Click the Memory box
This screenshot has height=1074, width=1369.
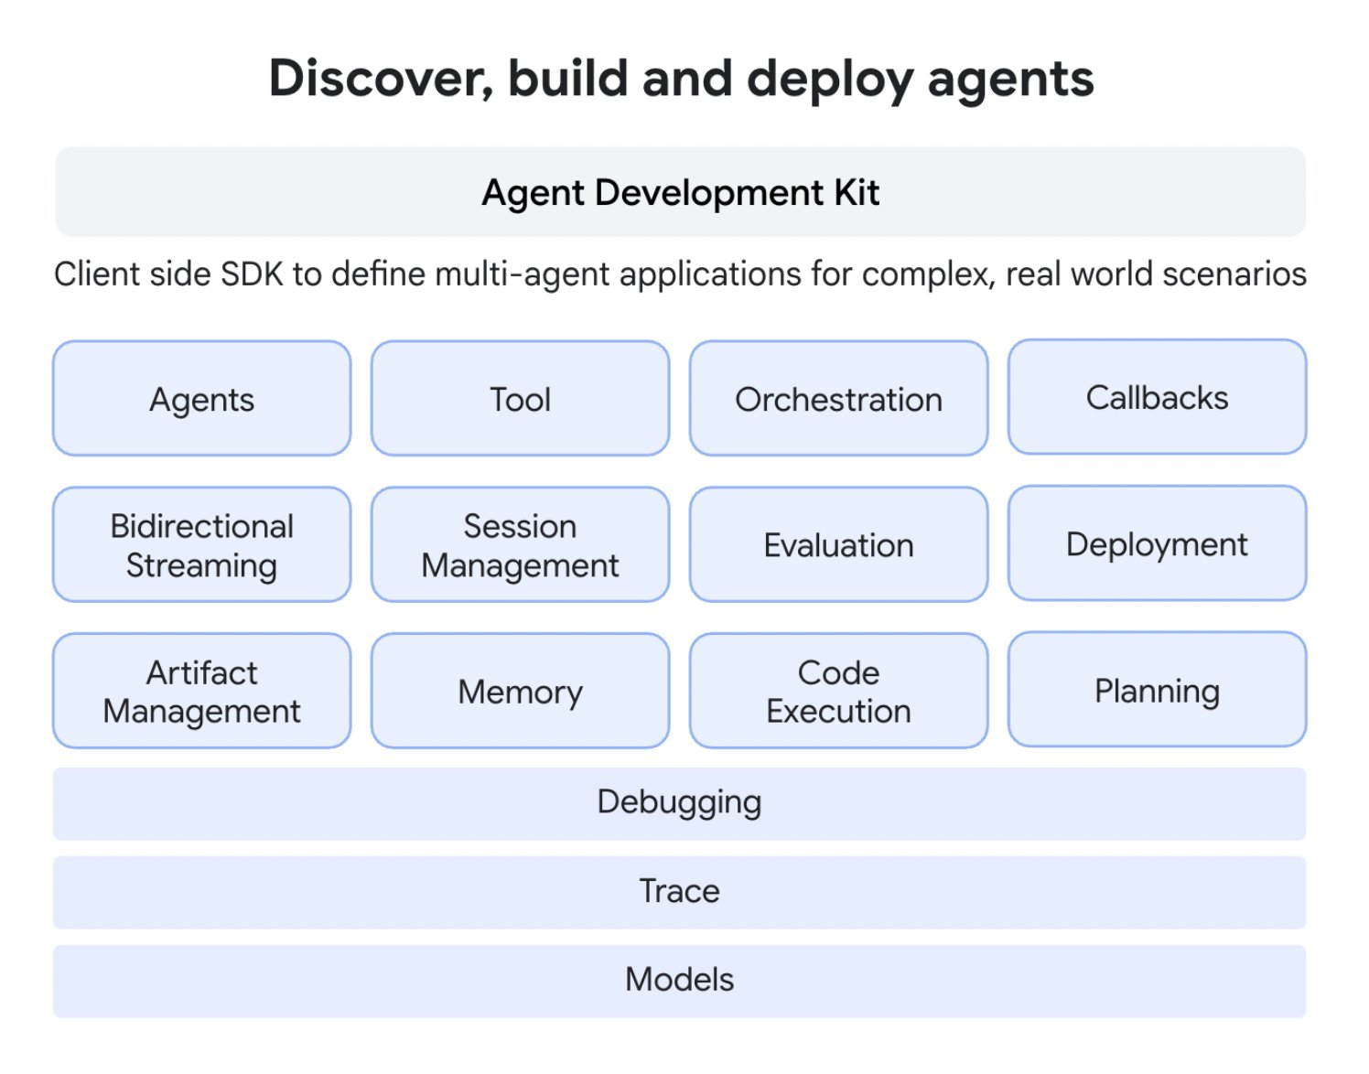520,692
